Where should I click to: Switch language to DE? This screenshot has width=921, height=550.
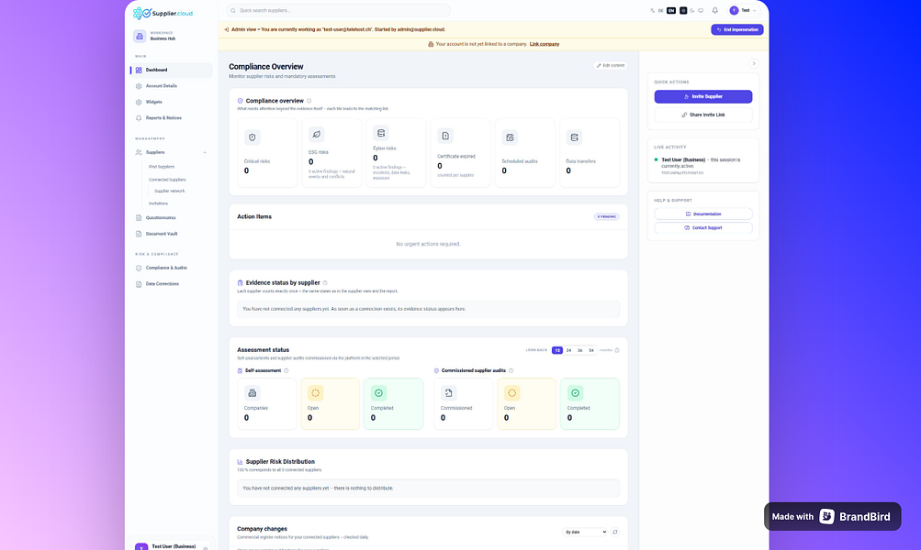pos(661,11)
